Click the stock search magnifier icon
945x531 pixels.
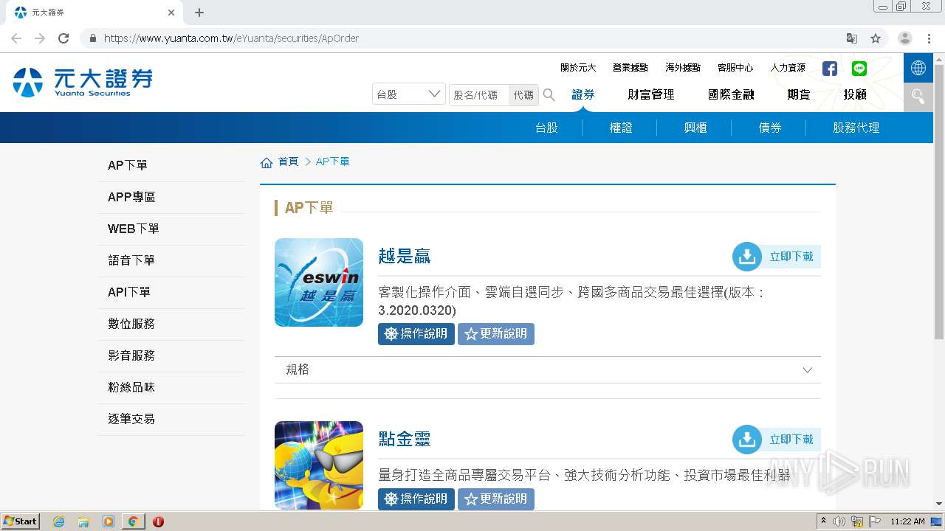pyautogui.click(x=549, y=94)
